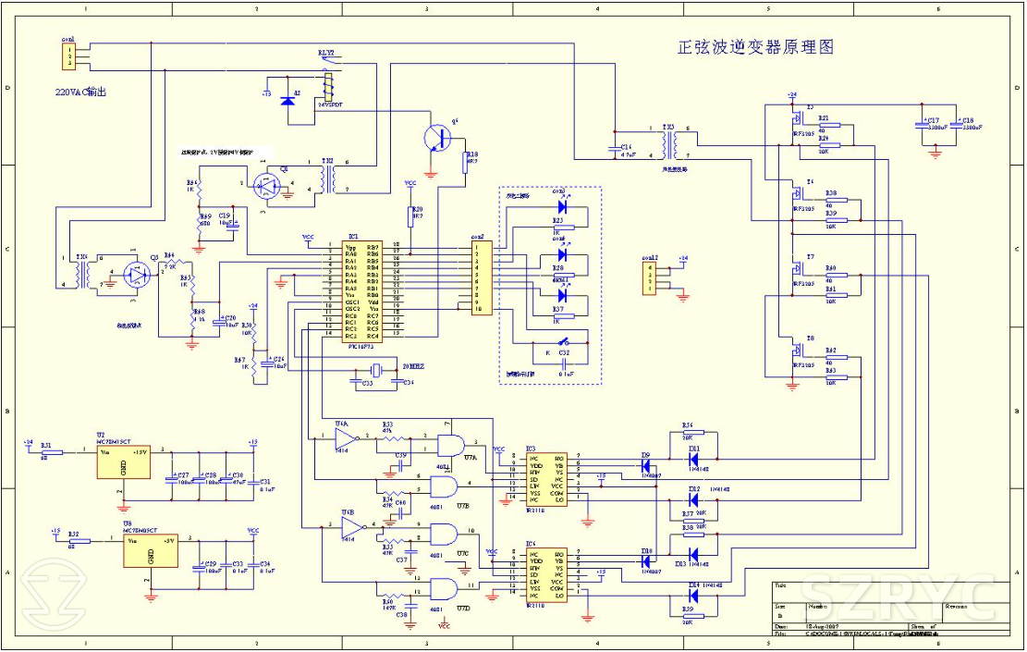Click the D9 1N4007 diode
Screen dimensions: 1027x652
tap(646, 468)
